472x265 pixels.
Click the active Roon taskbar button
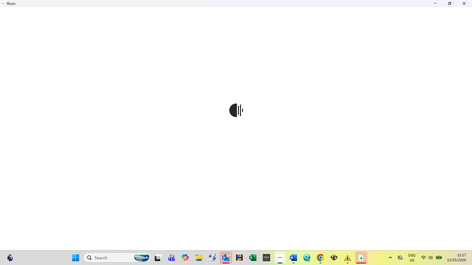click(280, 257)
